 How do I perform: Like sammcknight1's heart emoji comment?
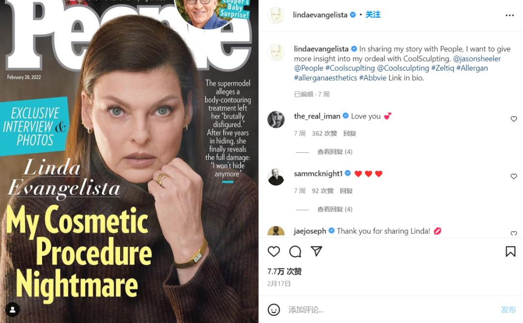(x=514, y=176)
